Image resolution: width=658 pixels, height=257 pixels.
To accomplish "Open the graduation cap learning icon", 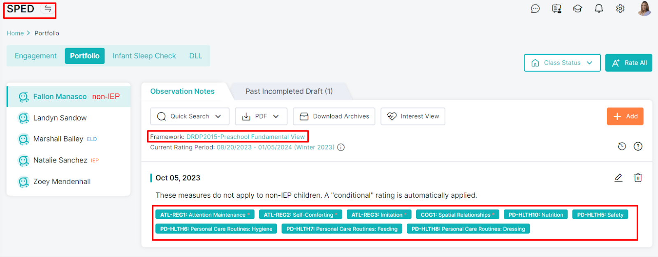I will click(577, 9).
